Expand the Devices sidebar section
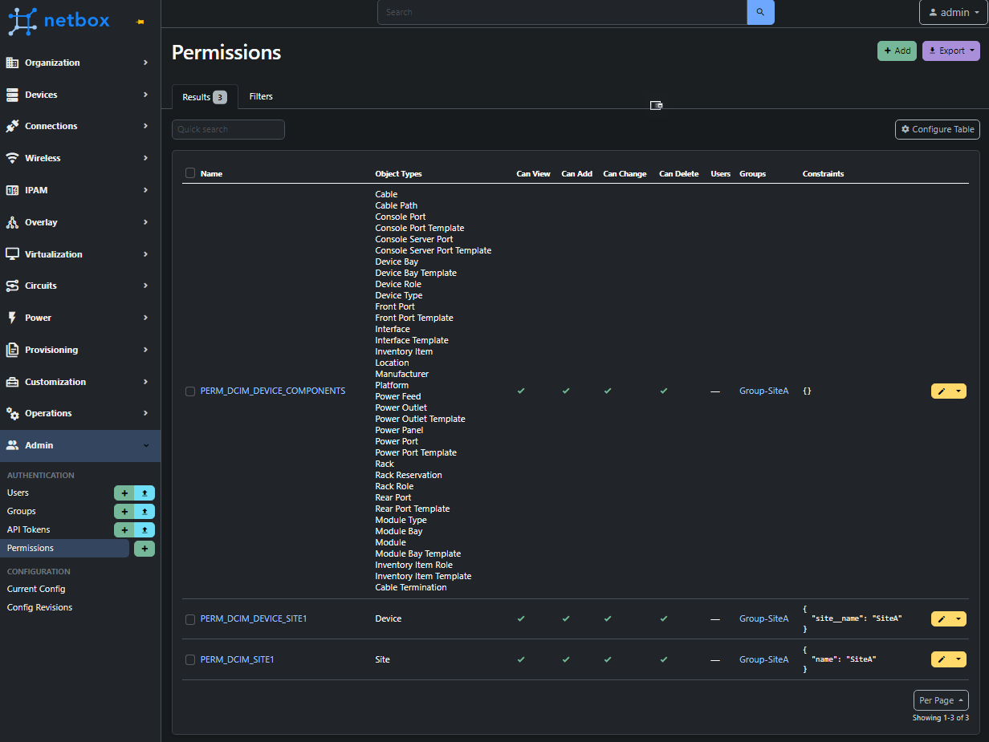 coord(80,94)
